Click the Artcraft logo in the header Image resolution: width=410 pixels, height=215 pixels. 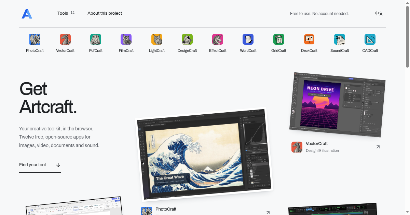click(27, 14)
